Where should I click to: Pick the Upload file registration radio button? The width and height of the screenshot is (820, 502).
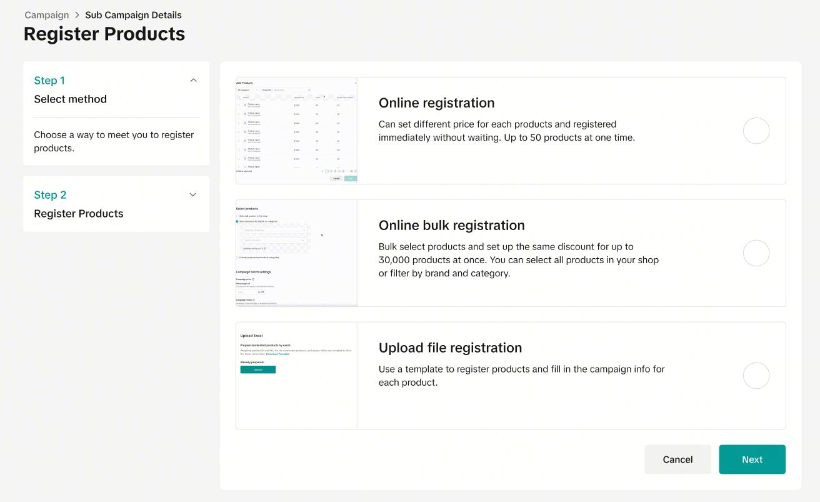(756, 376)
